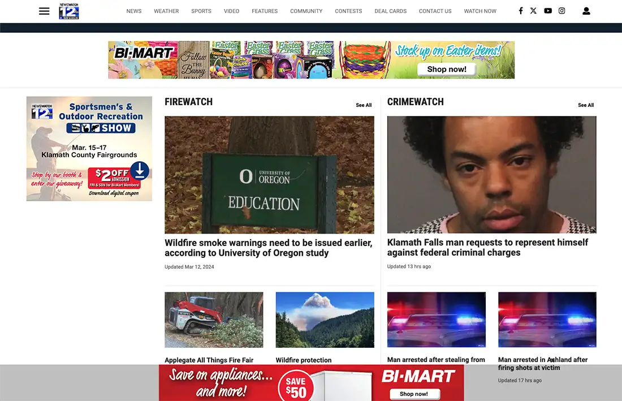Open Contact Us page
The image size is (622, 401).
point(435,11)
